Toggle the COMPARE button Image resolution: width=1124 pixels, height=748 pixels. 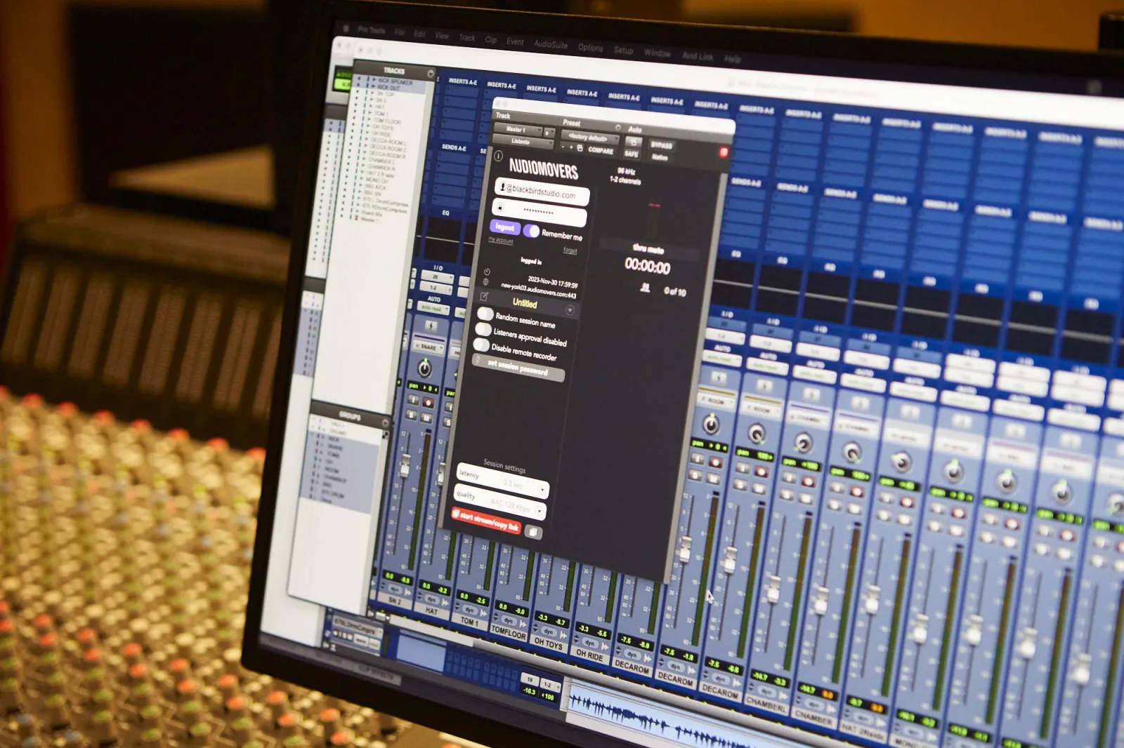pyautogui.click(x=601, y=150)
